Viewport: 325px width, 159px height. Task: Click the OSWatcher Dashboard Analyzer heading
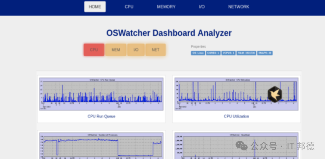pos(169,33)
